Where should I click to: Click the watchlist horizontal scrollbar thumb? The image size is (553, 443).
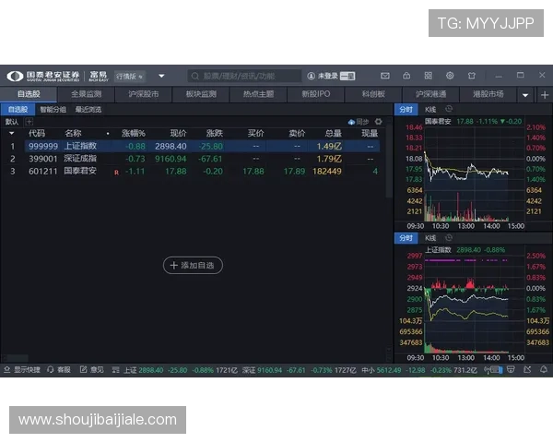(x=16, y=359)
